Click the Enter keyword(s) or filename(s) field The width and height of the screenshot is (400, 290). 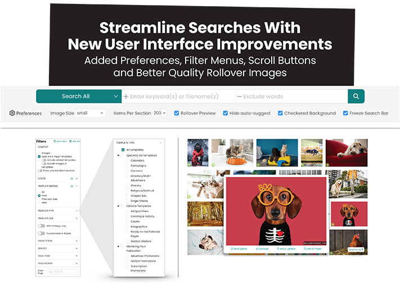[x=178, y=96]
